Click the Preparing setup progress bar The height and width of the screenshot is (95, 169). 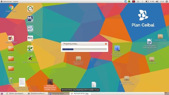tap(84, 49)
